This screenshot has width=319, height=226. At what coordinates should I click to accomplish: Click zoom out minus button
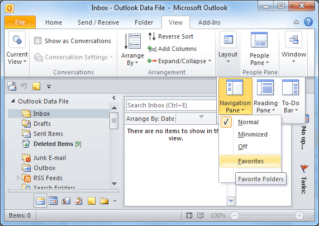235,215
